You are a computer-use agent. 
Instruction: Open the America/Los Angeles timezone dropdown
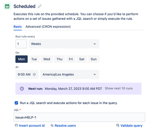click(x=70, y=74)
